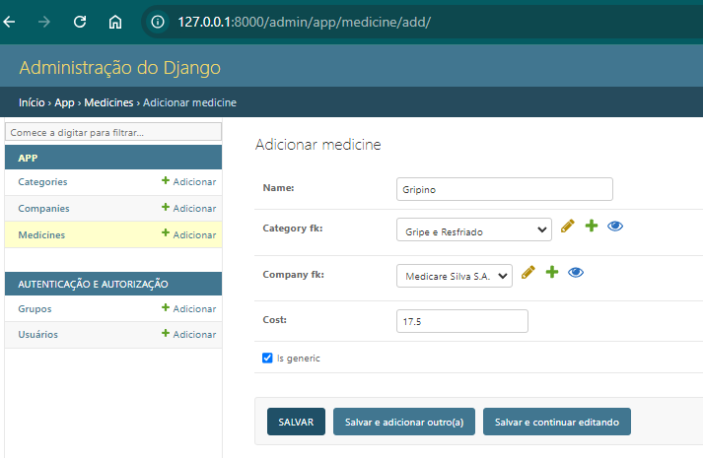Go to Início breadcrumb link
Image resolution: width=703 pixels, height=458 pixels.
(32, 102)
